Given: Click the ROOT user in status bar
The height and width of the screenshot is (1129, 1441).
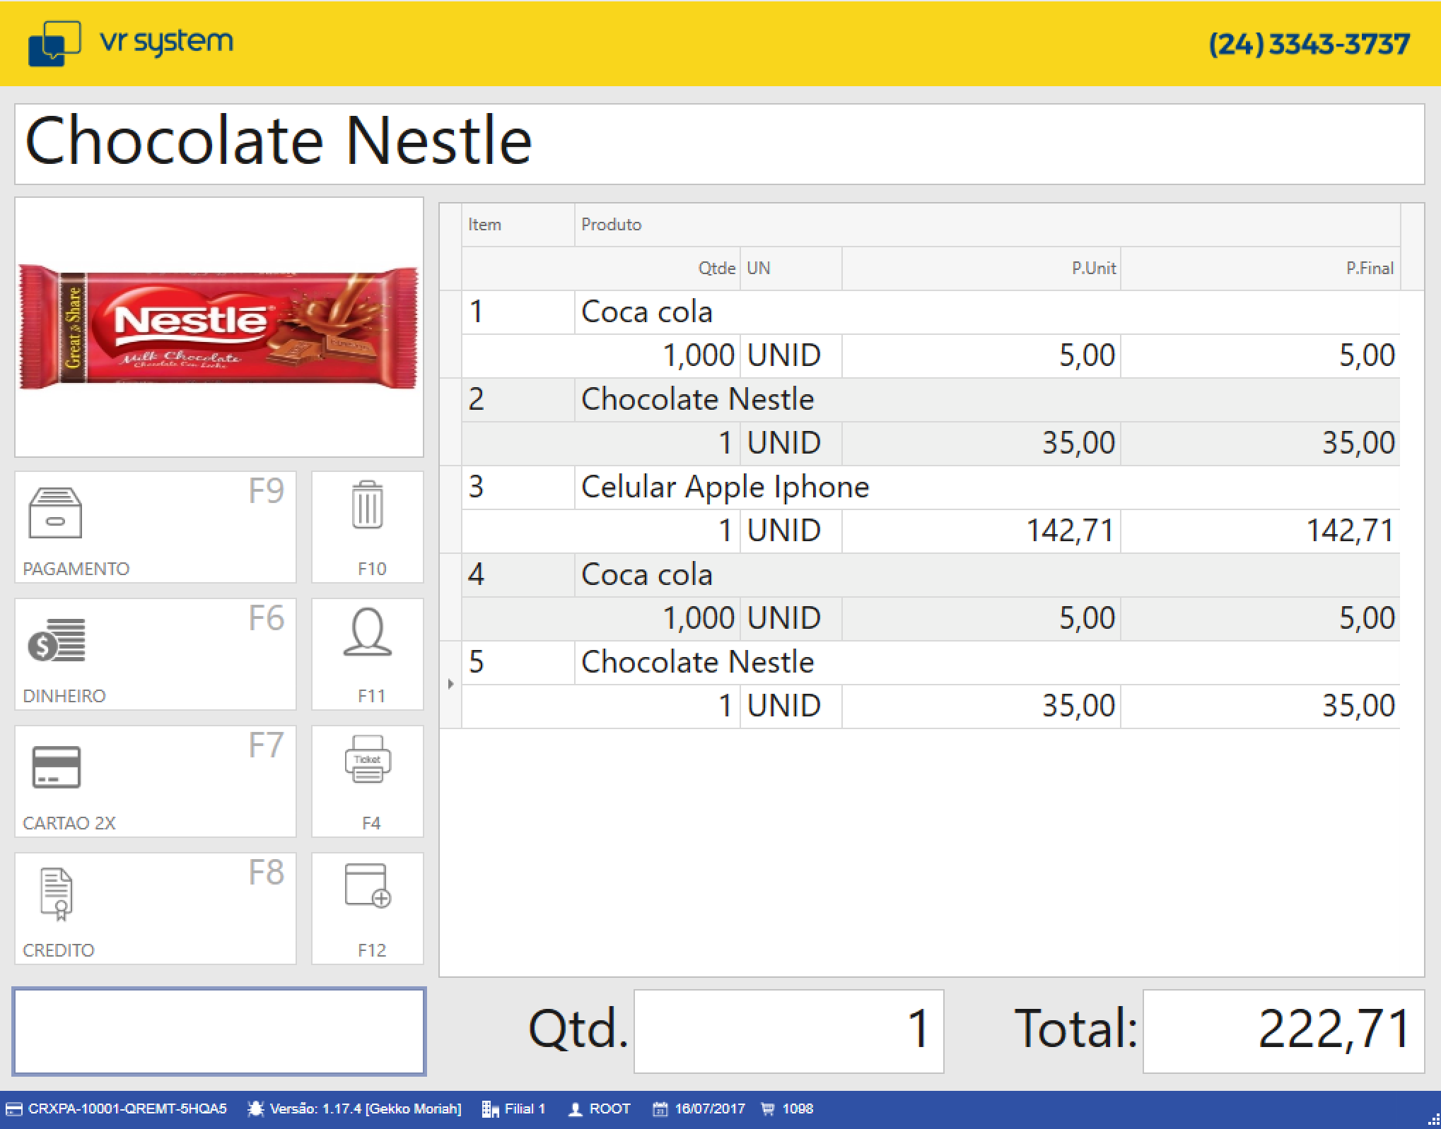Looking at the screenshot, I should coord(608,1109).
